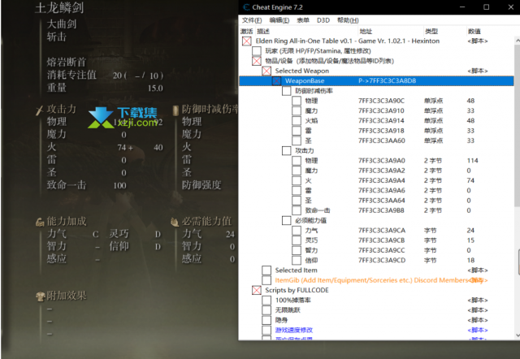Freeze the 圣 float value at address 7FF3C3C3AA60

[x=297, y=141]
